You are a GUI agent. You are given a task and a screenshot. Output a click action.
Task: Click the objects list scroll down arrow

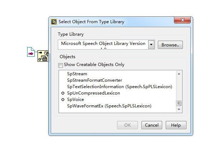pos(179,110)
